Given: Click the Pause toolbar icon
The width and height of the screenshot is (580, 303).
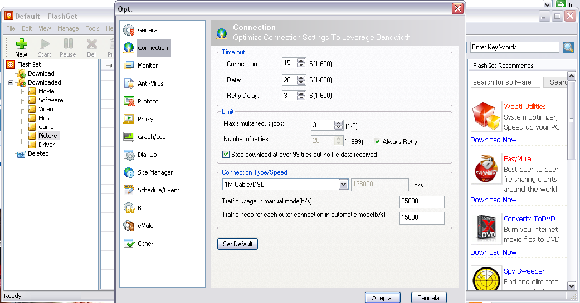Looking at the screenshot, I should pos(68,44).
